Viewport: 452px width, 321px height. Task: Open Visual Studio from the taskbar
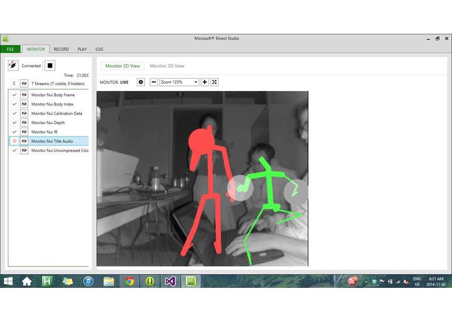[170, 281]
